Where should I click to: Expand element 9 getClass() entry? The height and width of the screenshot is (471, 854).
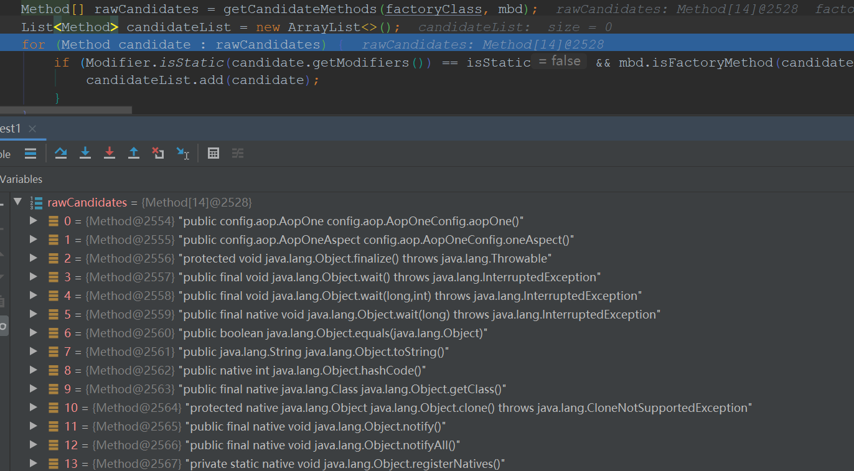pyautogui.click(x=34, y=389)
